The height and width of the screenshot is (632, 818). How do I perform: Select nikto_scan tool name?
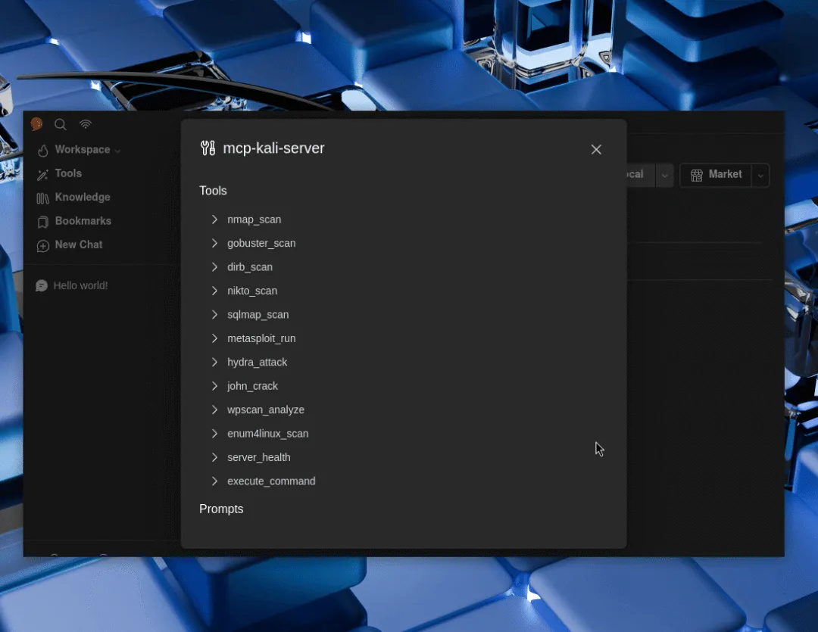[x=252, y=291]
